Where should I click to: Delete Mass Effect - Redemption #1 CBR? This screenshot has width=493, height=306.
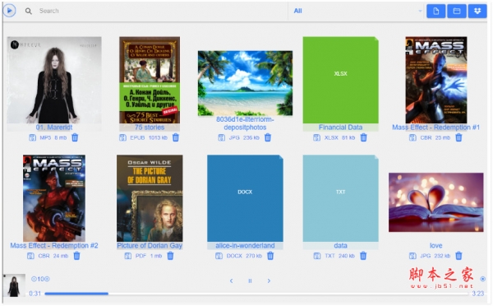[x=458, y=137]
